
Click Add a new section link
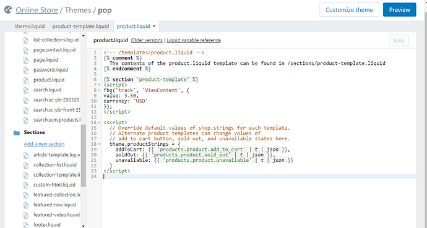tap(44, 144)
